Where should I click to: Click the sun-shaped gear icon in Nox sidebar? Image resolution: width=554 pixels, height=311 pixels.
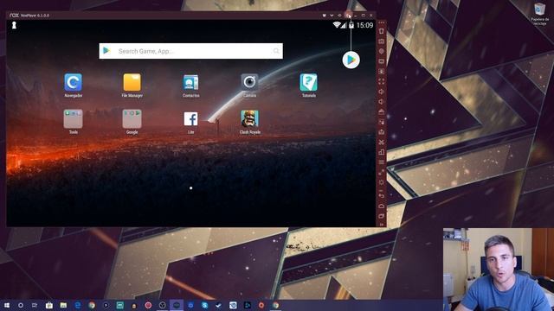pyautogui.click(x=381, y=182)
